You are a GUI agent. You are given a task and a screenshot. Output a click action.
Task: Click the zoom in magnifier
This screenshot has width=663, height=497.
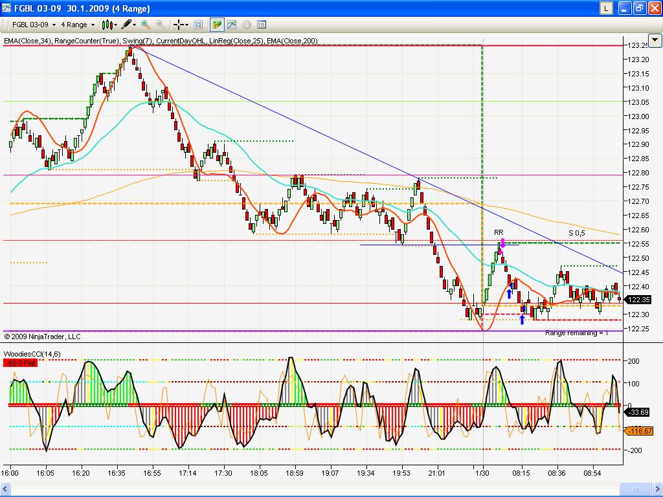[x=146, y=25]
